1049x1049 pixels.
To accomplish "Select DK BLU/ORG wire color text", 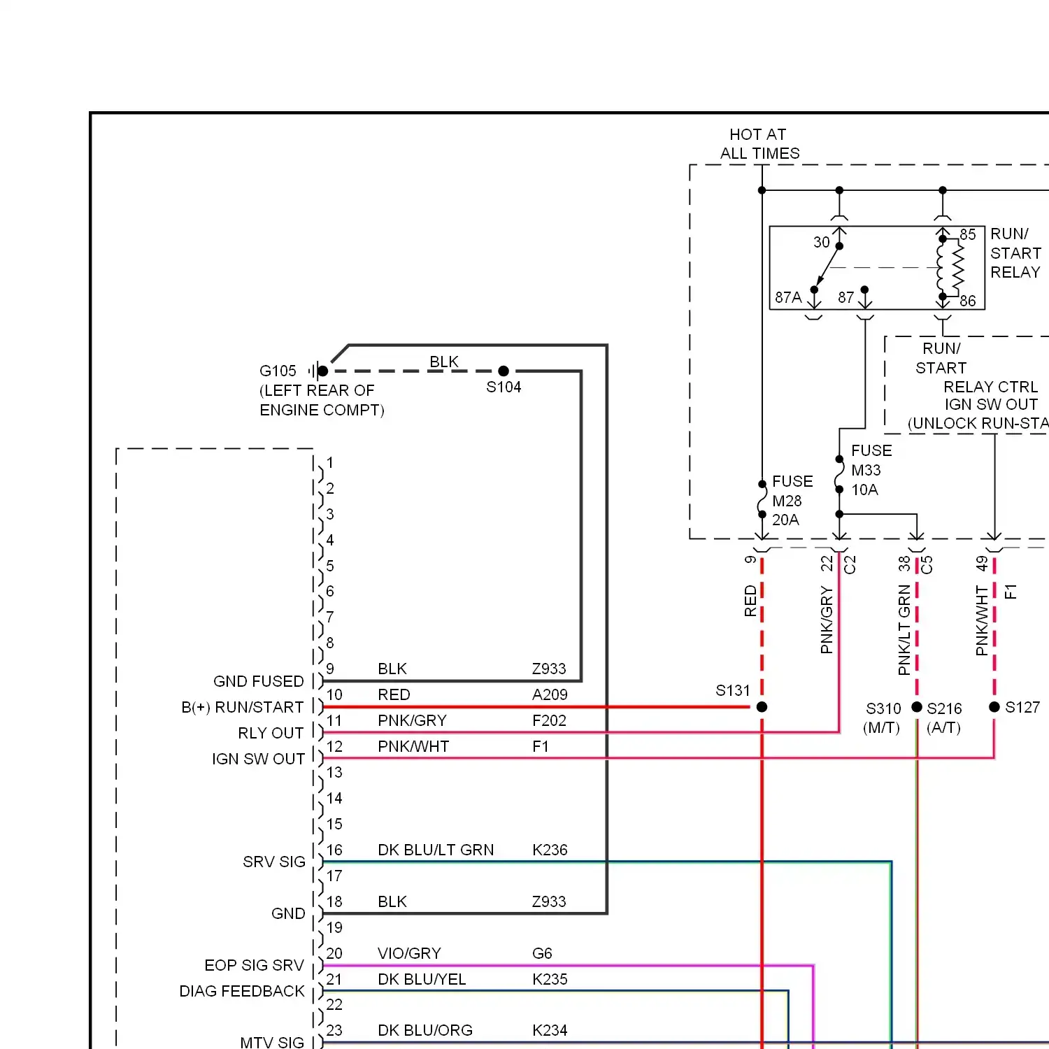I will pyautogui.click(x=425, y=1030).
